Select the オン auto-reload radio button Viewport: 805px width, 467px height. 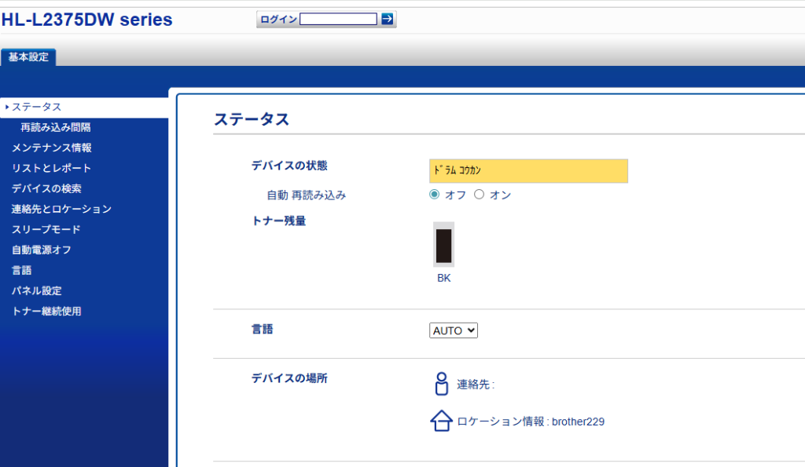click(479, 195)
